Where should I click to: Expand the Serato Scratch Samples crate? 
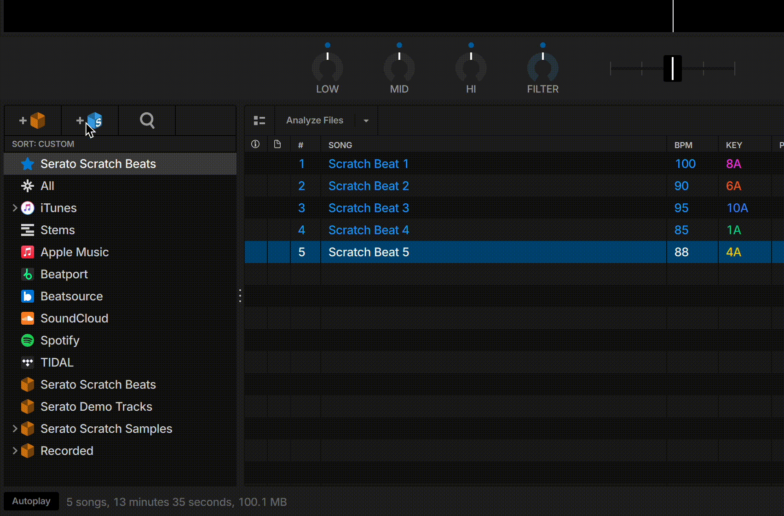15,429
